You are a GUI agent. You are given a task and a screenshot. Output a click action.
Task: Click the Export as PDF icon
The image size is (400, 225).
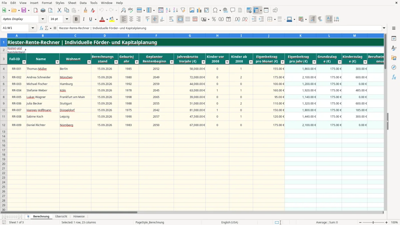coord(36,10)
